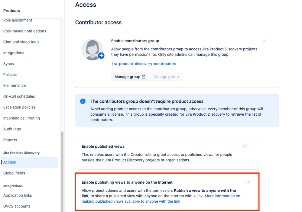The image size is (302, 212).
Task: Open Audit logs
Action: coord(12,129)
